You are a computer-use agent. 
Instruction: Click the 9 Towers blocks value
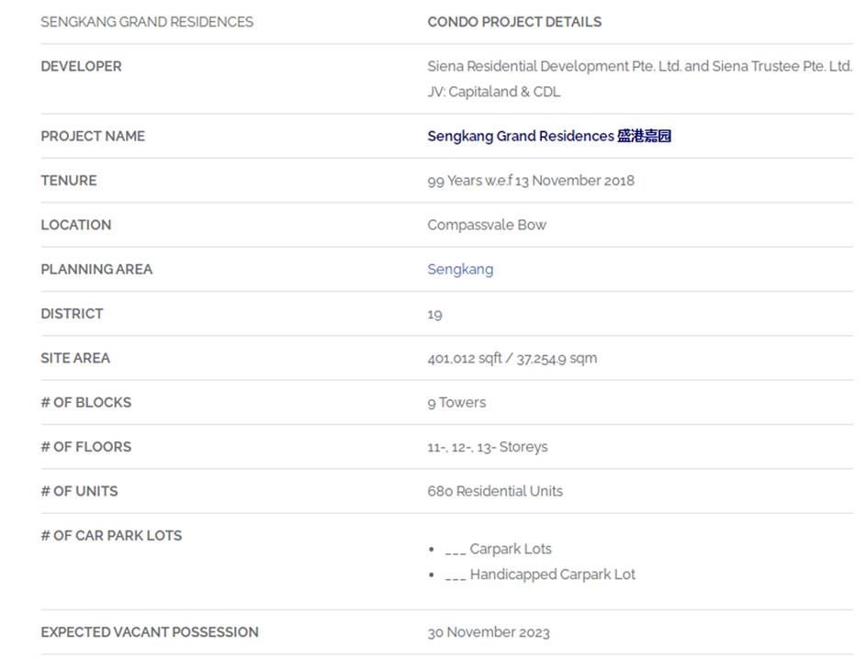click(456, 402)
